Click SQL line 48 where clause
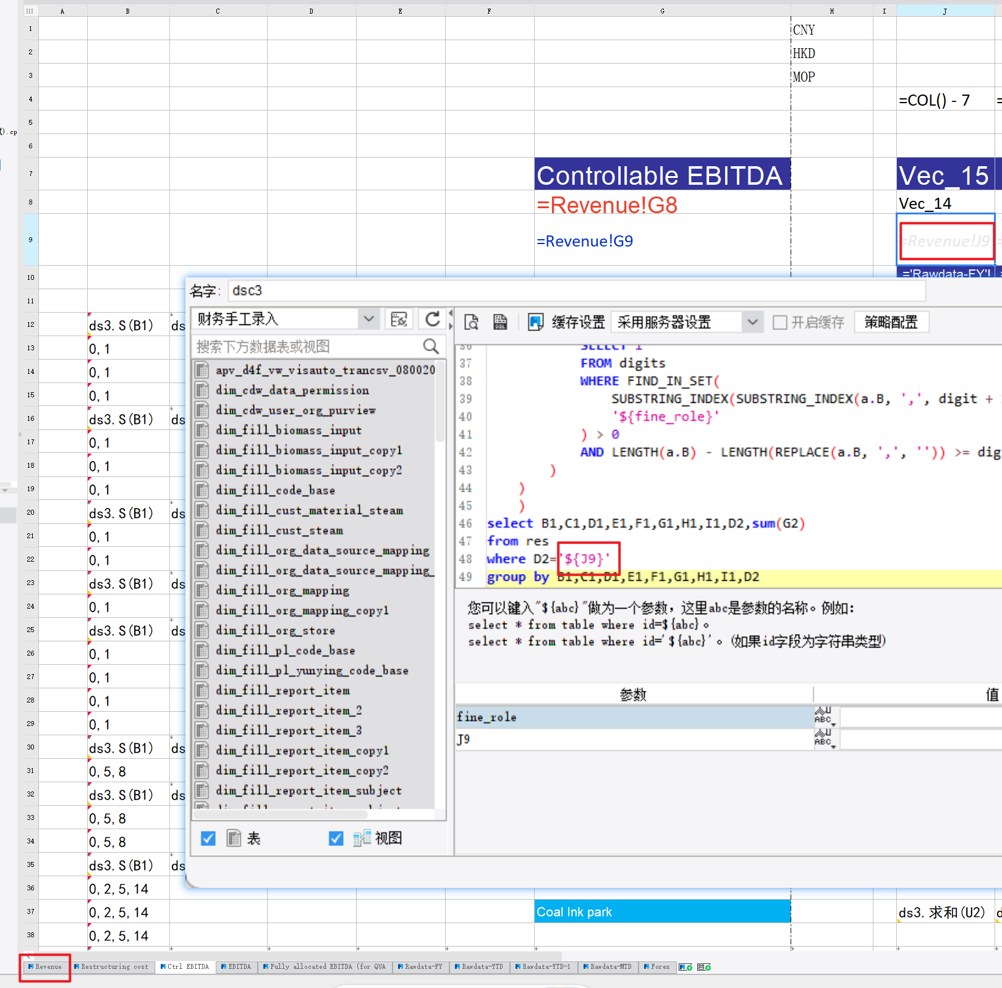The height and width of the screenshot is (988, 1002). click(548, 559)
